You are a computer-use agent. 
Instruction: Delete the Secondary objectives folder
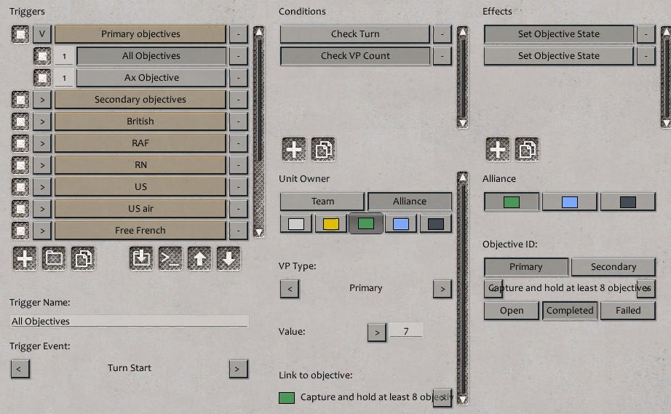[x=239, y=100]
